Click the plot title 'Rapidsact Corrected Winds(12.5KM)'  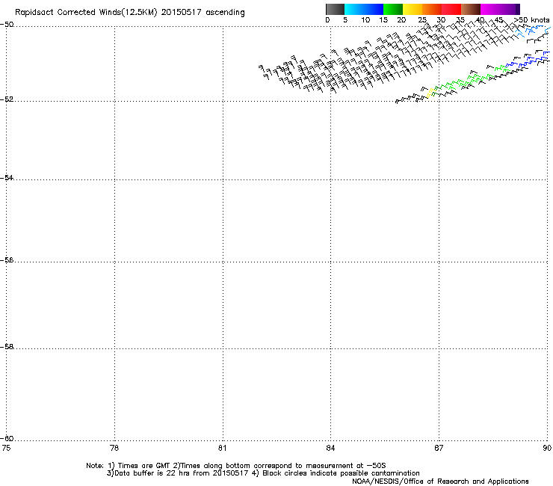(x=86, y=13)
